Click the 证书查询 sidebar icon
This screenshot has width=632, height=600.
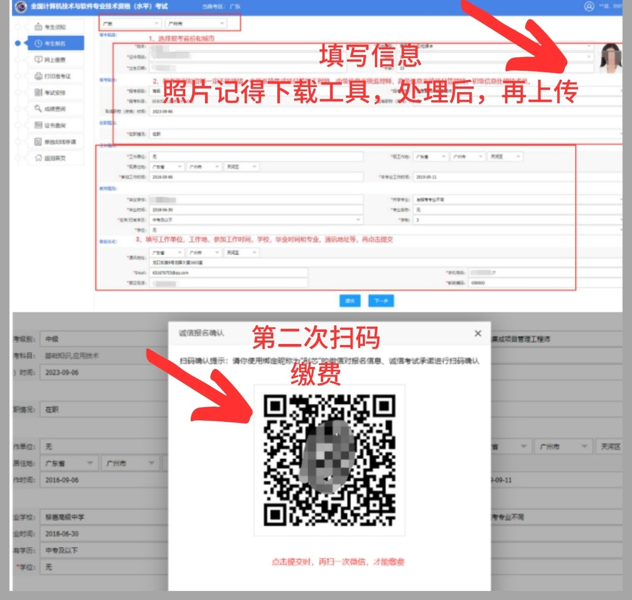coord(38,125)
